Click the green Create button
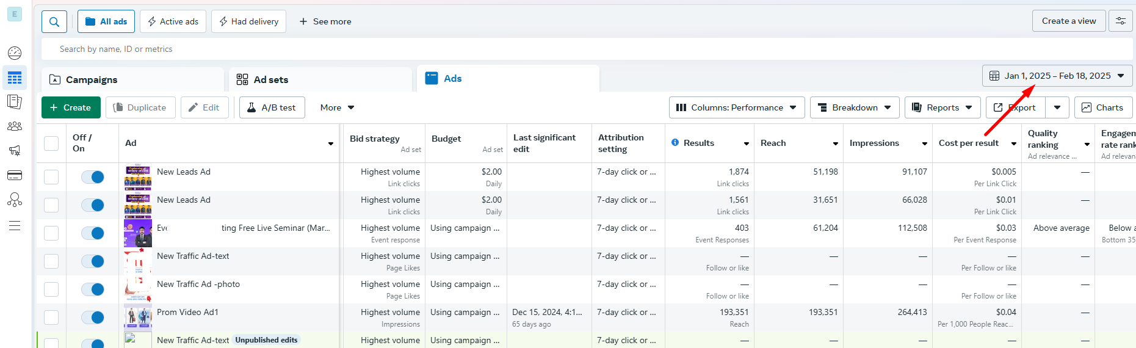The image size is (1136, 348). (x=70, y=107)
